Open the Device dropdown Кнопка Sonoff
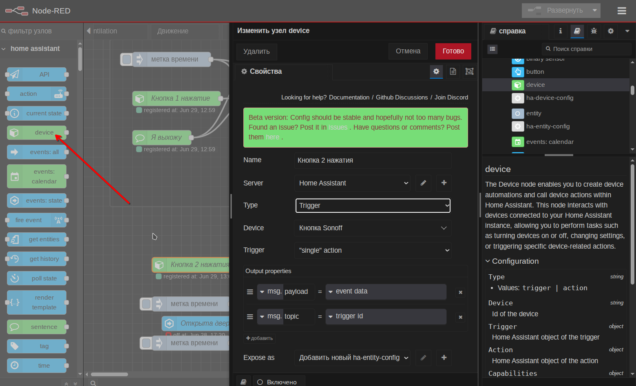Screen dimensions: 636x386 tap(373, 228)
